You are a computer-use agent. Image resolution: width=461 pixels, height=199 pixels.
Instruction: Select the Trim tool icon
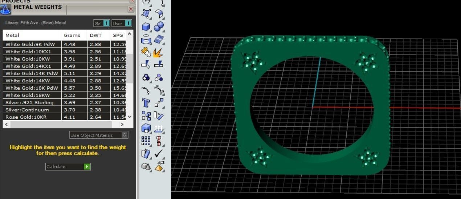tap(146, 64)
